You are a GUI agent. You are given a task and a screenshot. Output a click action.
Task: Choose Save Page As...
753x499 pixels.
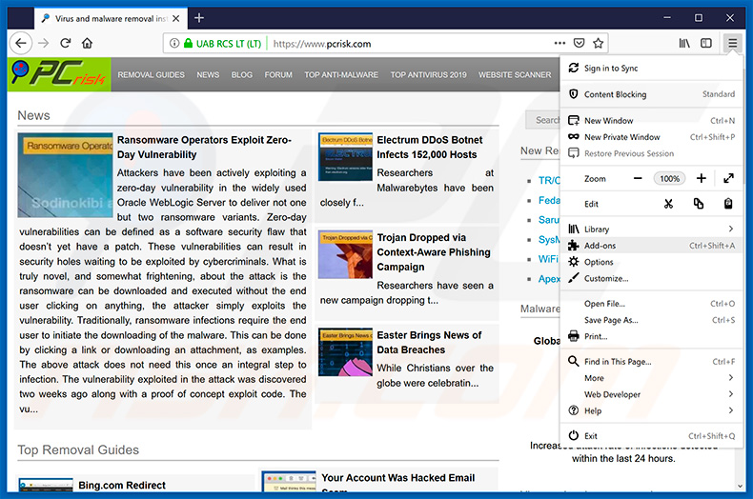pos(651,320)
